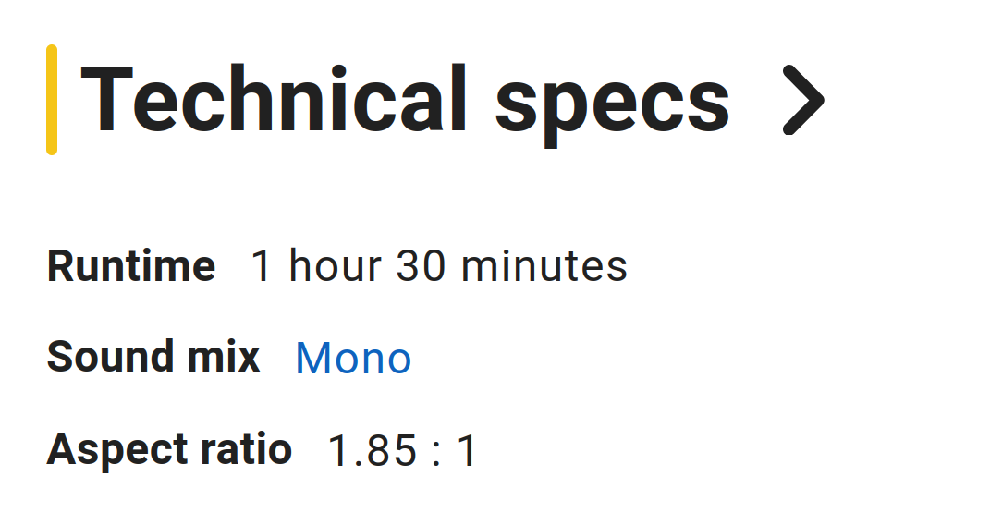Click the word Sound in Sound mix
Screen dimensions: 990x525
tap(111, 357)
